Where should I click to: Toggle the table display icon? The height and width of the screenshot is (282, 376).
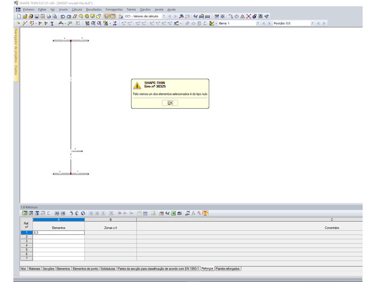coord(112,16)
